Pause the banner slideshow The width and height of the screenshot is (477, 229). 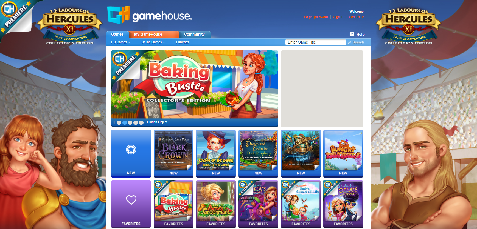(113, 122)
